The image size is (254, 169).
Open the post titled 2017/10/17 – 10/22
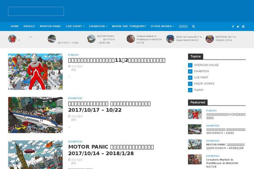pyautogui.click(x=109, y=107)
